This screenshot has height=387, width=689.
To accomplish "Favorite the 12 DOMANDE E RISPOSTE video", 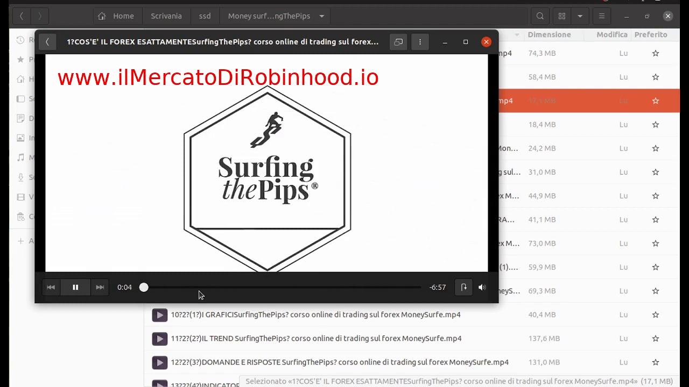I will point(656,362).
